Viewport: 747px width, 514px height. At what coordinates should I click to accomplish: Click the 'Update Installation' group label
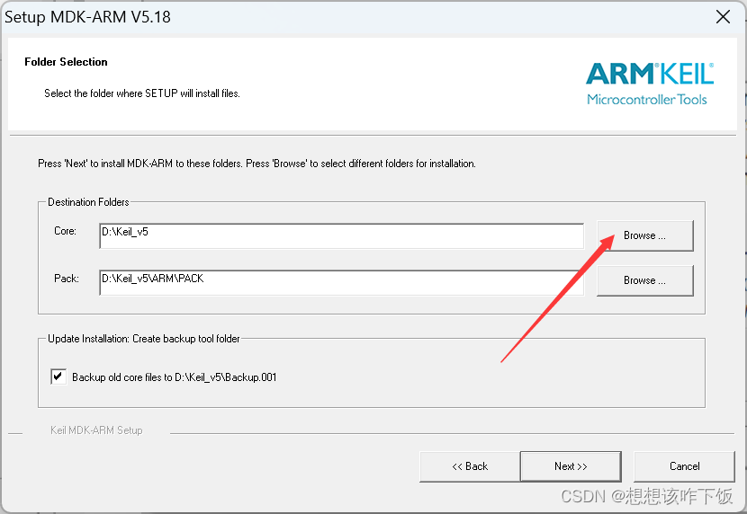coord(143,339)
